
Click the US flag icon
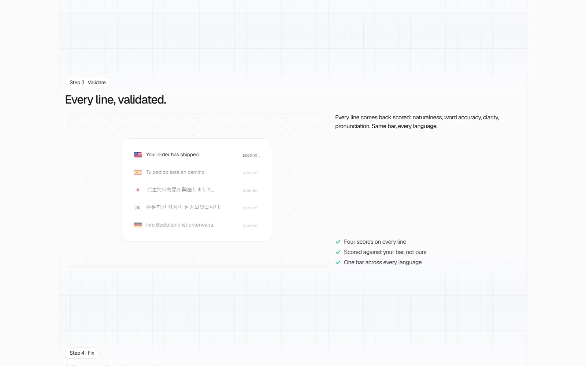(138, 155)
